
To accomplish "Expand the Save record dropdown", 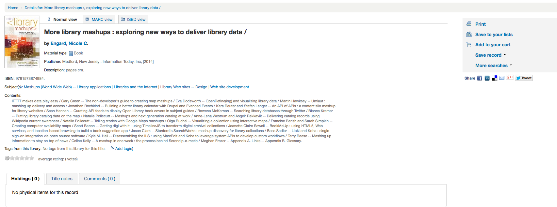I will [490, 55].
